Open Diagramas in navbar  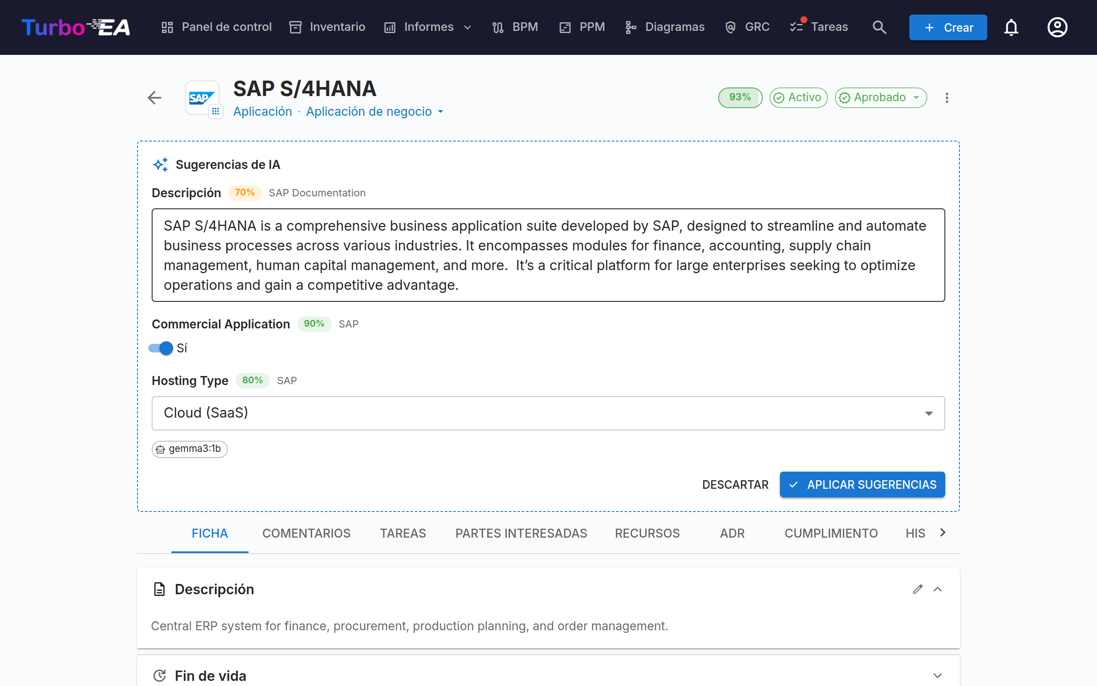[665, 27]
